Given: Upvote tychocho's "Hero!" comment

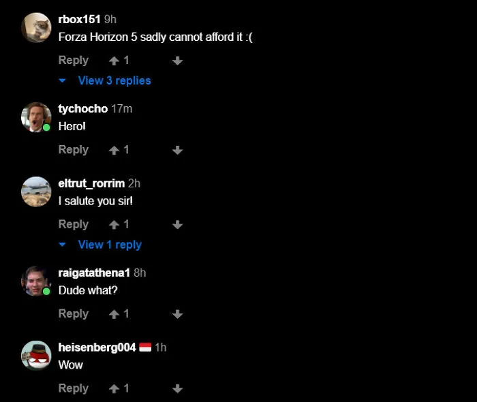Looking at the screenshot, I should coord(114,150).
